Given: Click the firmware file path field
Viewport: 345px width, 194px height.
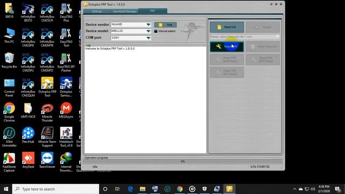Looking at the screenshot, I should [x=243, y=37].
